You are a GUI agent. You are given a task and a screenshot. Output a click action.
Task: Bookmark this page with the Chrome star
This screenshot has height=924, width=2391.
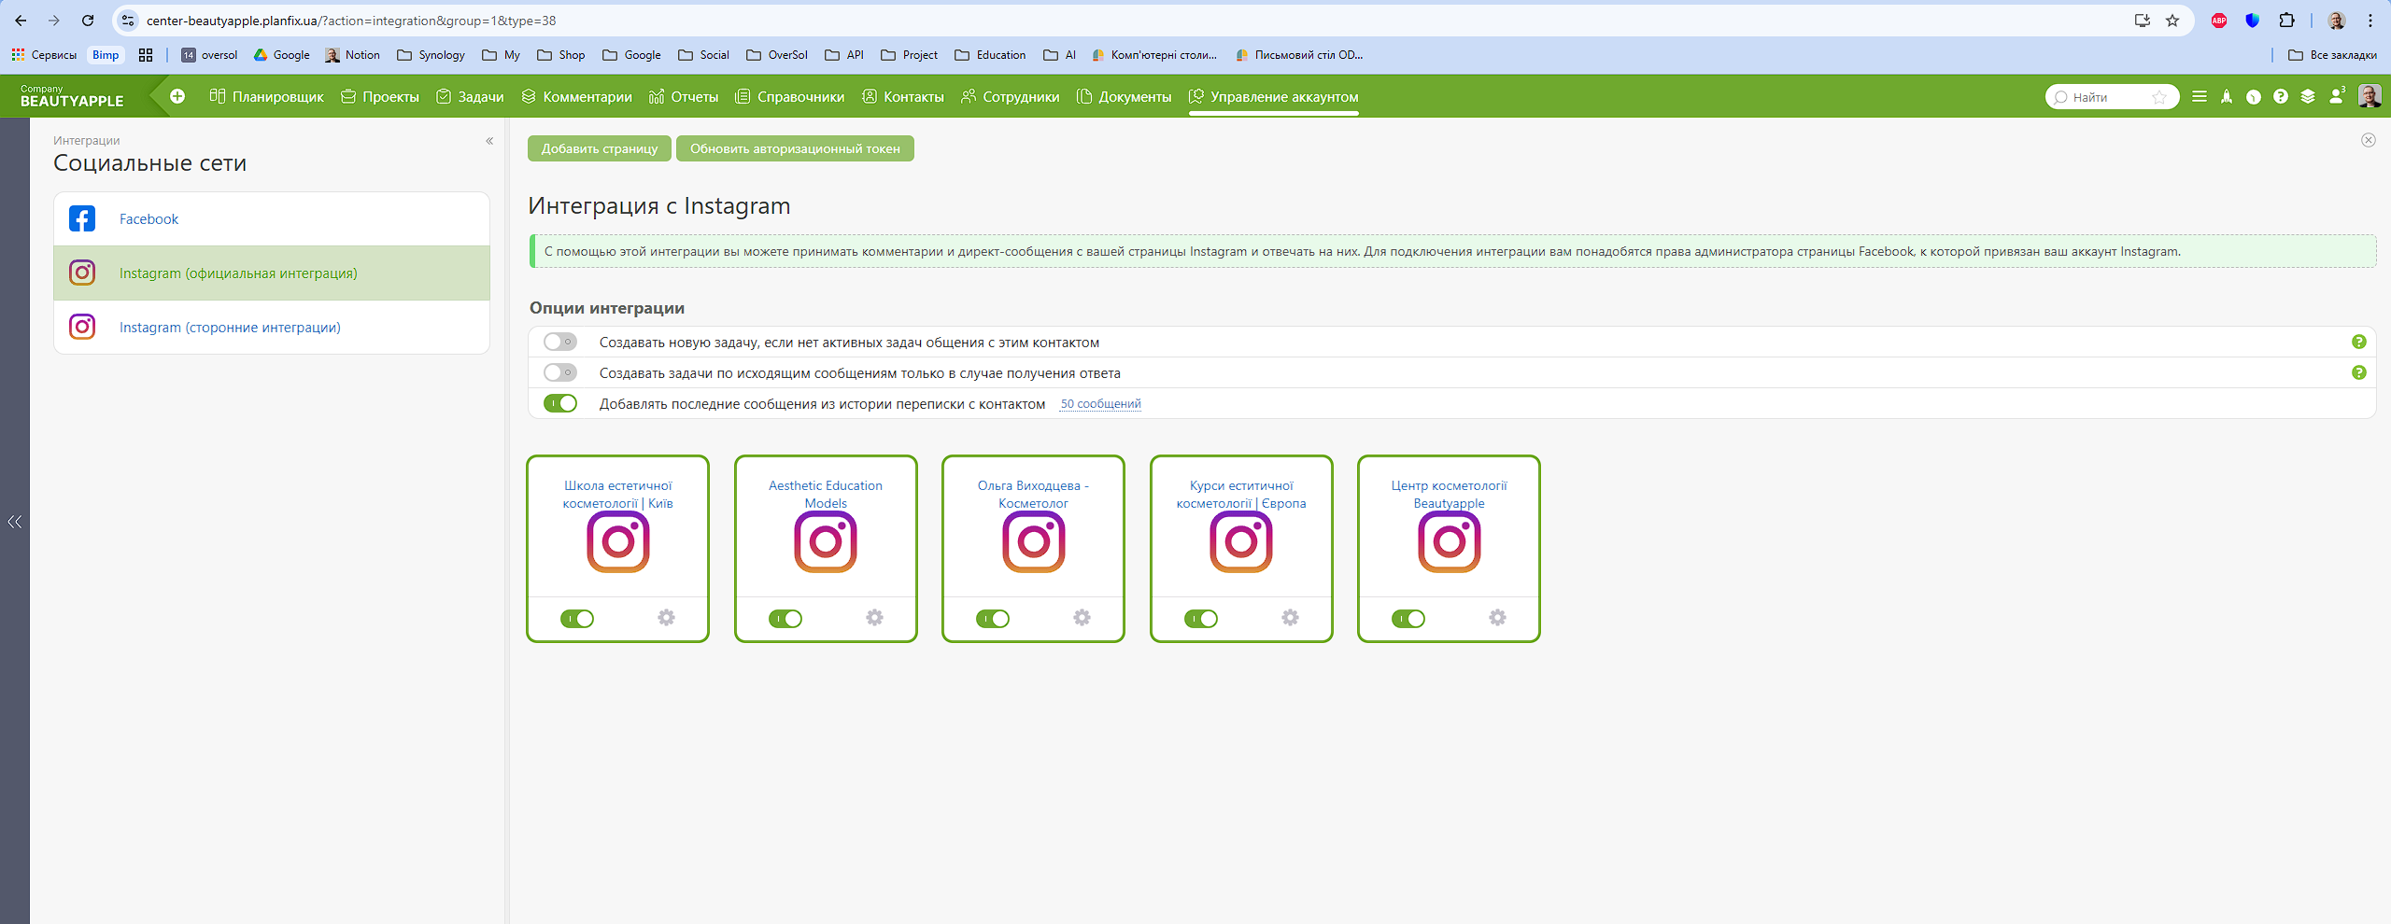point(2172,21)
